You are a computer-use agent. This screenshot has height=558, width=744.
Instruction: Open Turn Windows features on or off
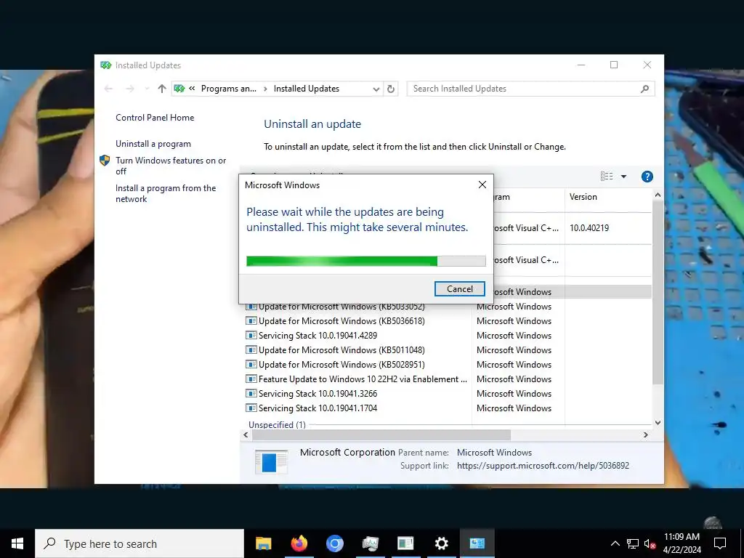(x=171, y=166)
